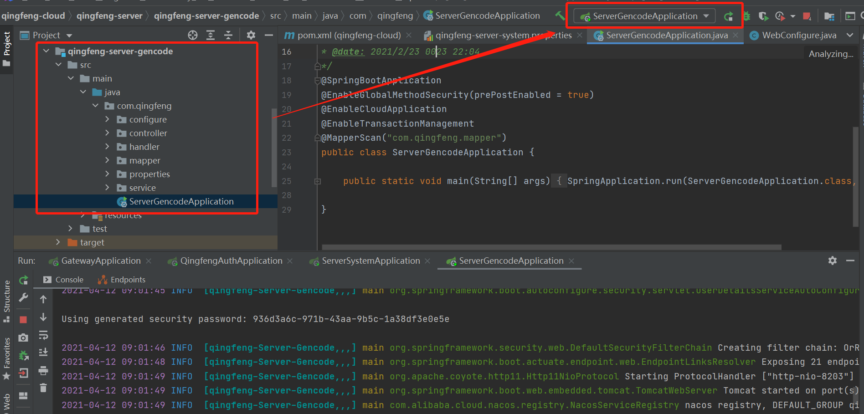The height and width of the screenshot is (414, 864).
Task: Click camera dump threads icon
Action: click(23, 337)
